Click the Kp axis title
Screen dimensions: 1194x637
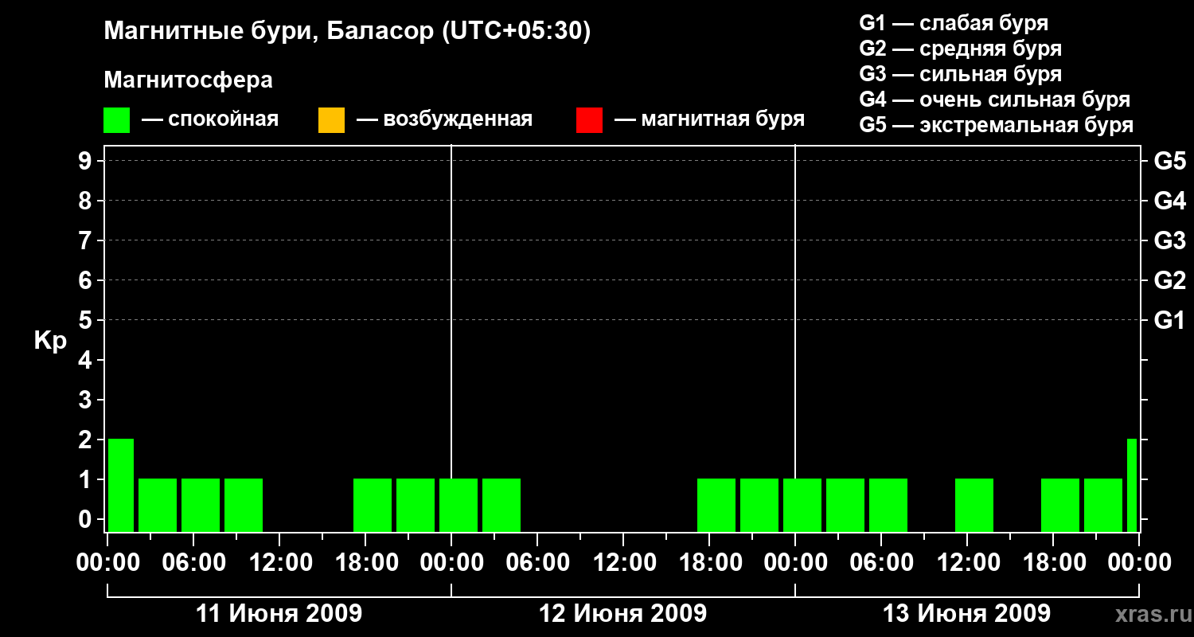point(50,341)
